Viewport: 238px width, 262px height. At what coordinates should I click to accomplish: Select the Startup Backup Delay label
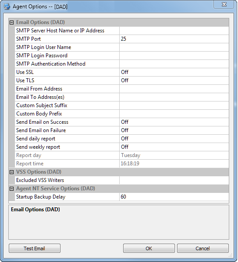41,197
